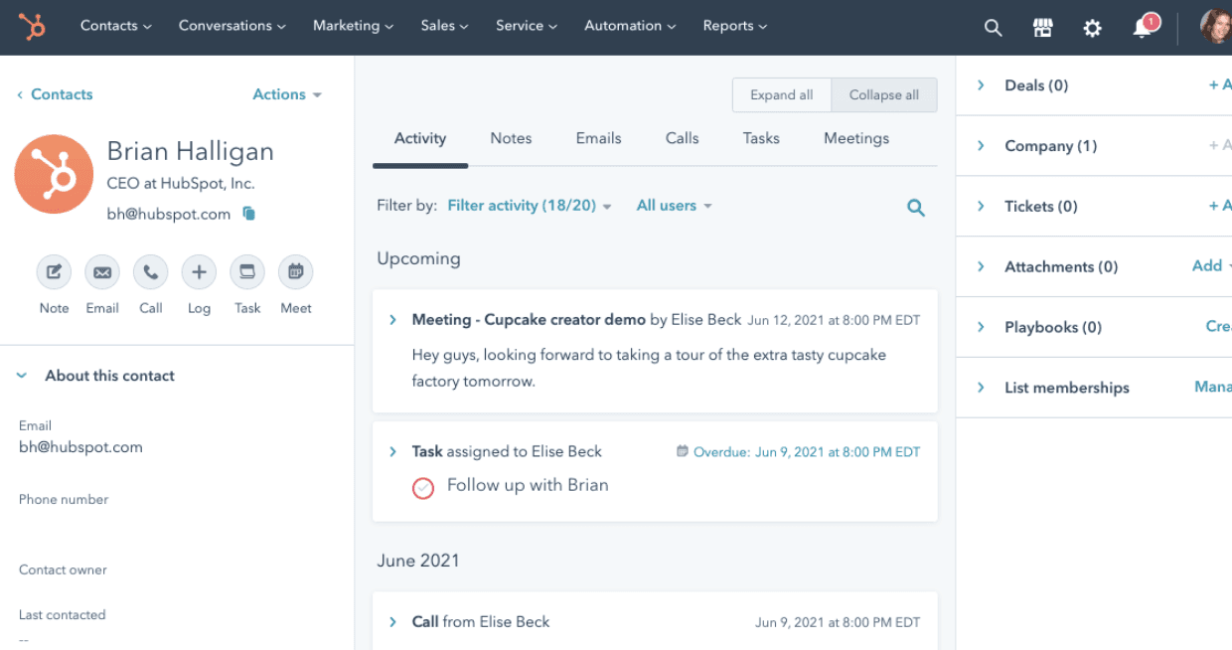Open the settings gear icon
The width and height of the screenshot is (1232, 650).
coord(1092,28)
